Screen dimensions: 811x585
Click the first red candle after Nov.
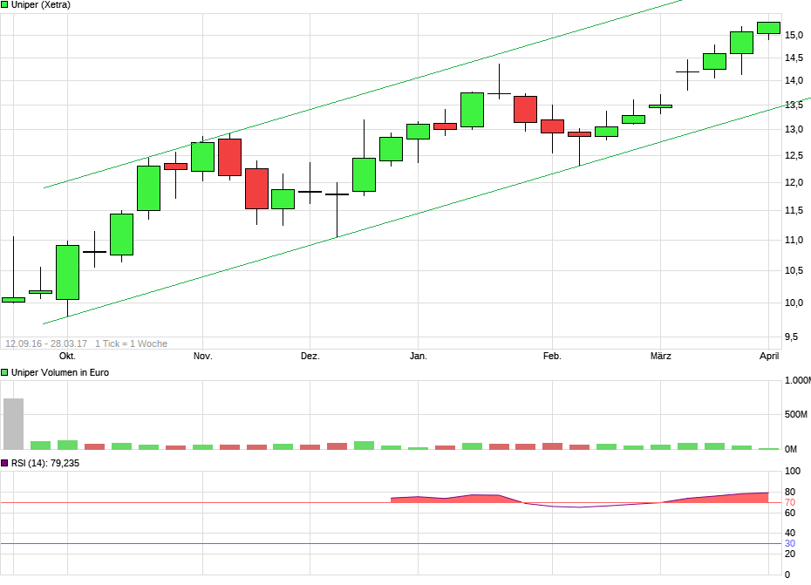[x=229, y=157]
